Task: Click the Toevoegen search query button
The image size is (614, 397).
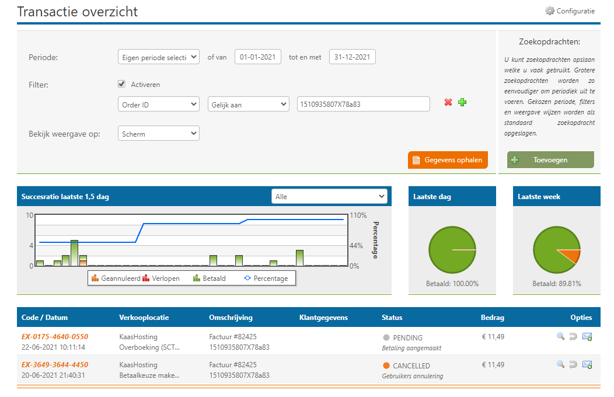Action: point(550,160)
